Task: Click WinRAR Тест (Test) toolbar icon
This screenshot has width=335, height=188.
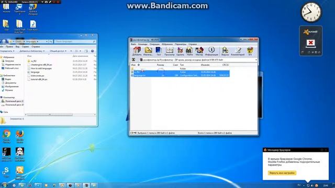Action: point(159,51)
